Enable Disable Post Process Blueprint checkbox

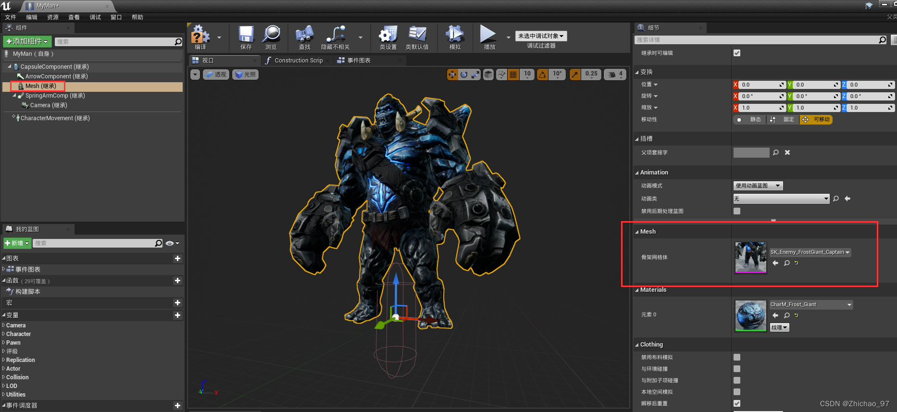pos(737,211)
